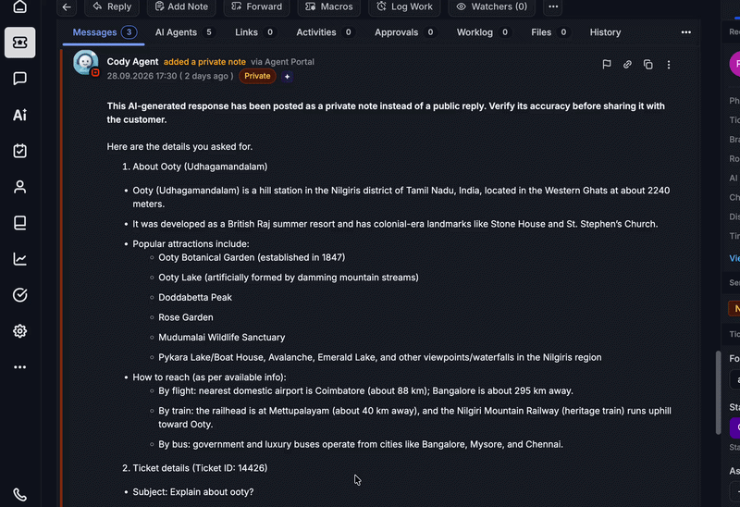Open the Tickets module in sidebar
740x507 pixels.
pyautogui.click(x=19, y=43)
